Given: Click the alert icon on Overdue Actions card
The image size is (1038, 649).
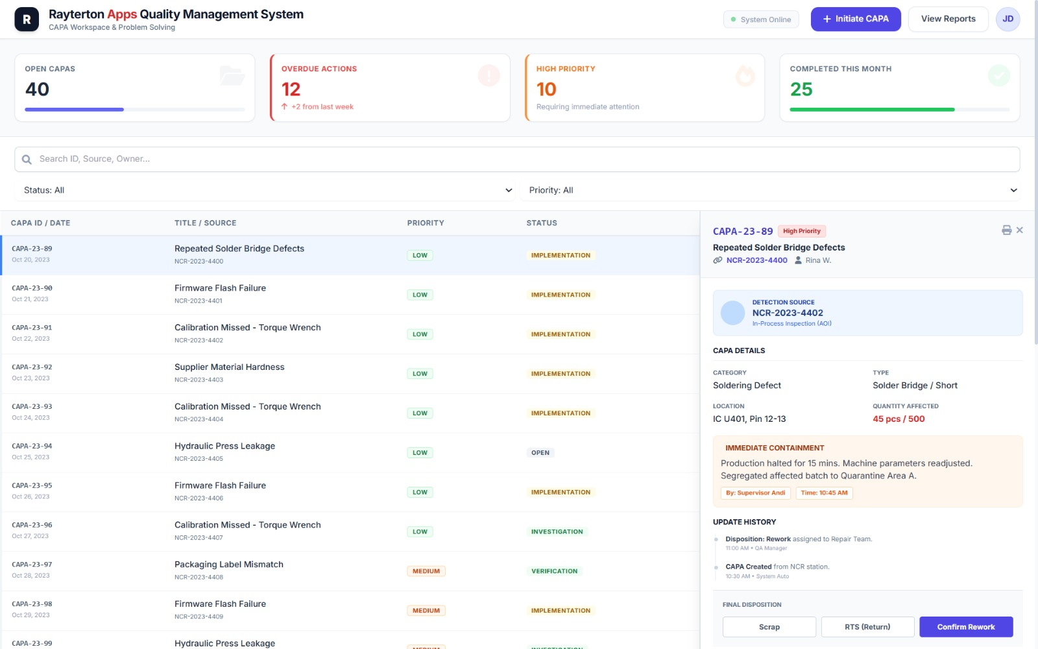Looking at the screenshot, I should click(x=489, y=76).
